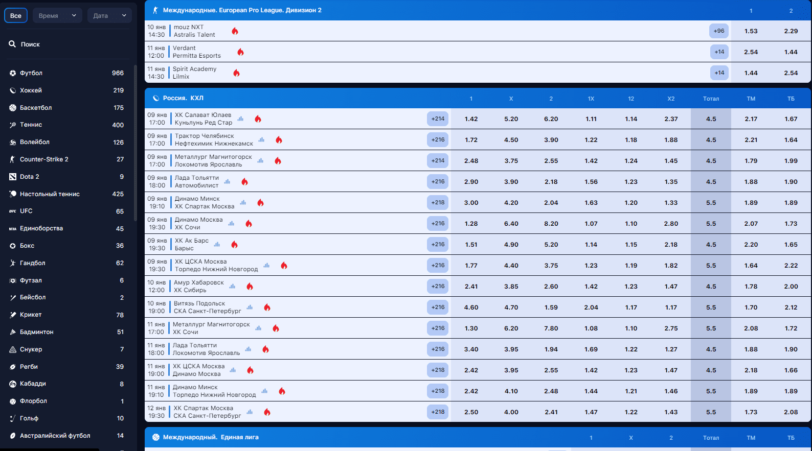Open statistics icon for Трактор Челябинск match
The height and width of the screenshot is (451, 812).
click(261, 139)
